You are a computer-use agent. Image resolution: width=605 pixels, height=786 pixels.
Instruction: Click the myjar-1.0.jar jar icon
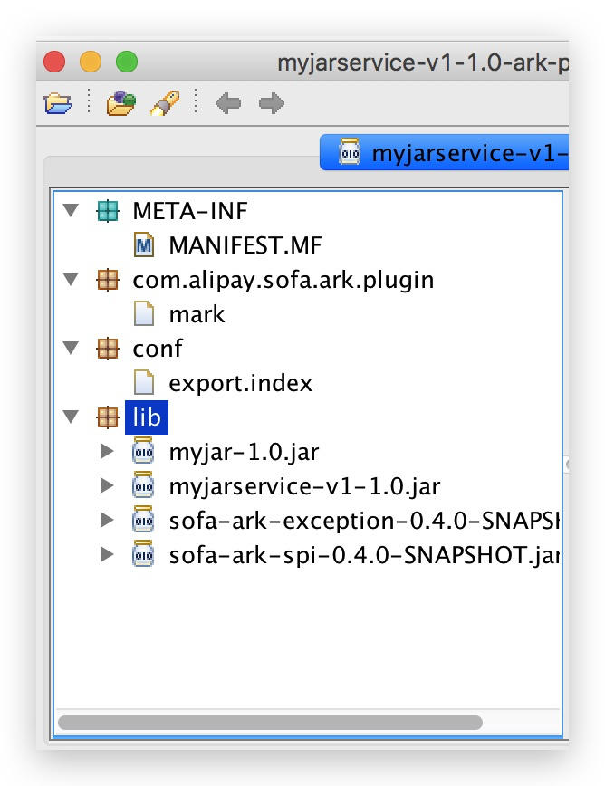[x=143, y=451]
